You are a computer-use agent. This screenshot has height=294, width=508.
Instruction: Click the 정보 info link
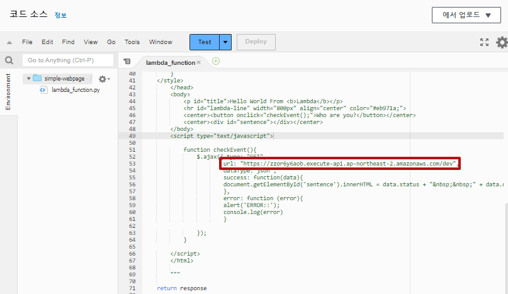click(x=60, y=15)
